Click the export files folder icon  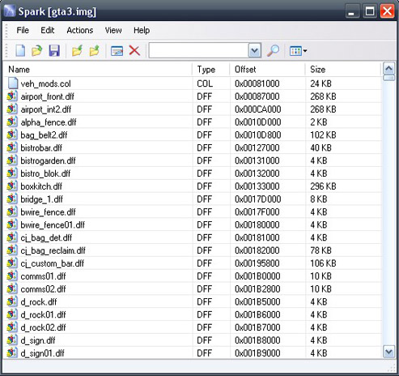pyautogui.click(x=95, y=50)
